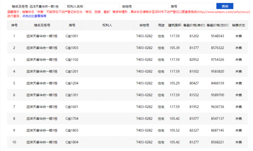253x151 pixels.
Task: Click unit price 80427 in row 5
Action: point(194,83)
